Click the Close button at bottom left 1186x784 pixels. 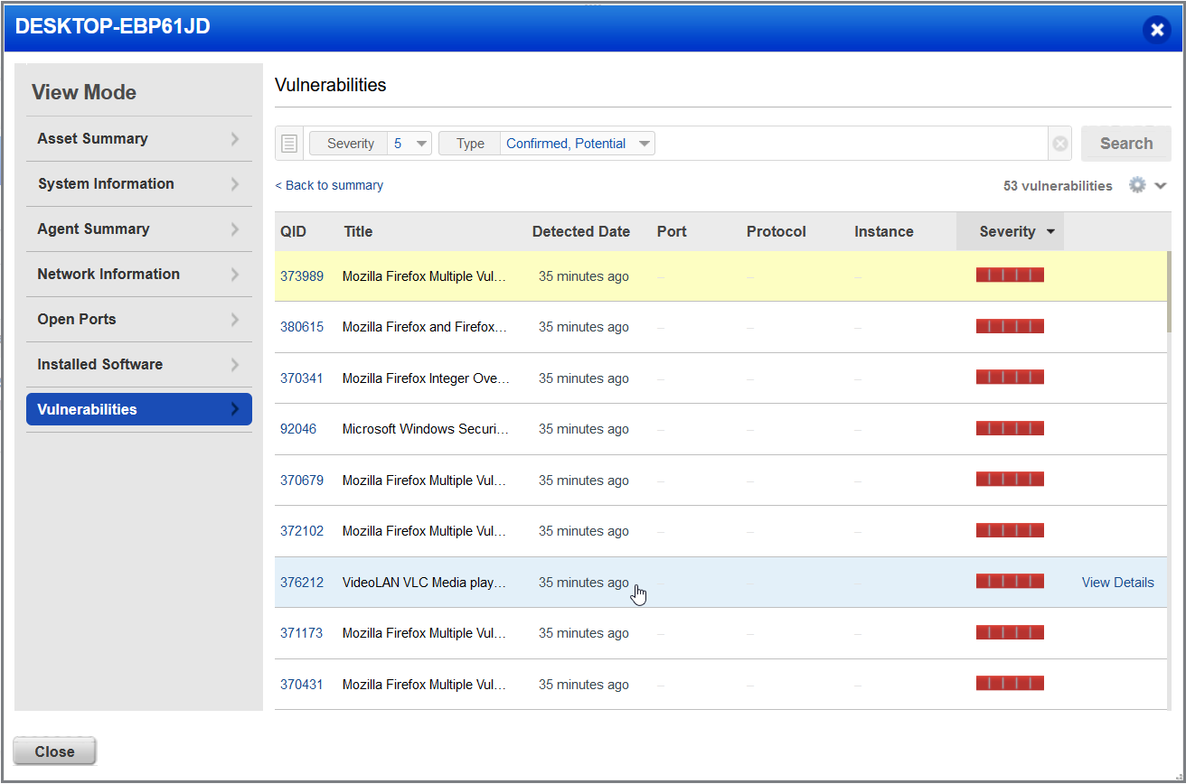(x=54, y=751)
